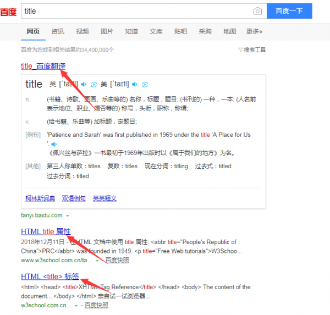Viewport: 330px width, 315px height.
Task: Open the 双语例句 link
Action: [x=74, y=198]
